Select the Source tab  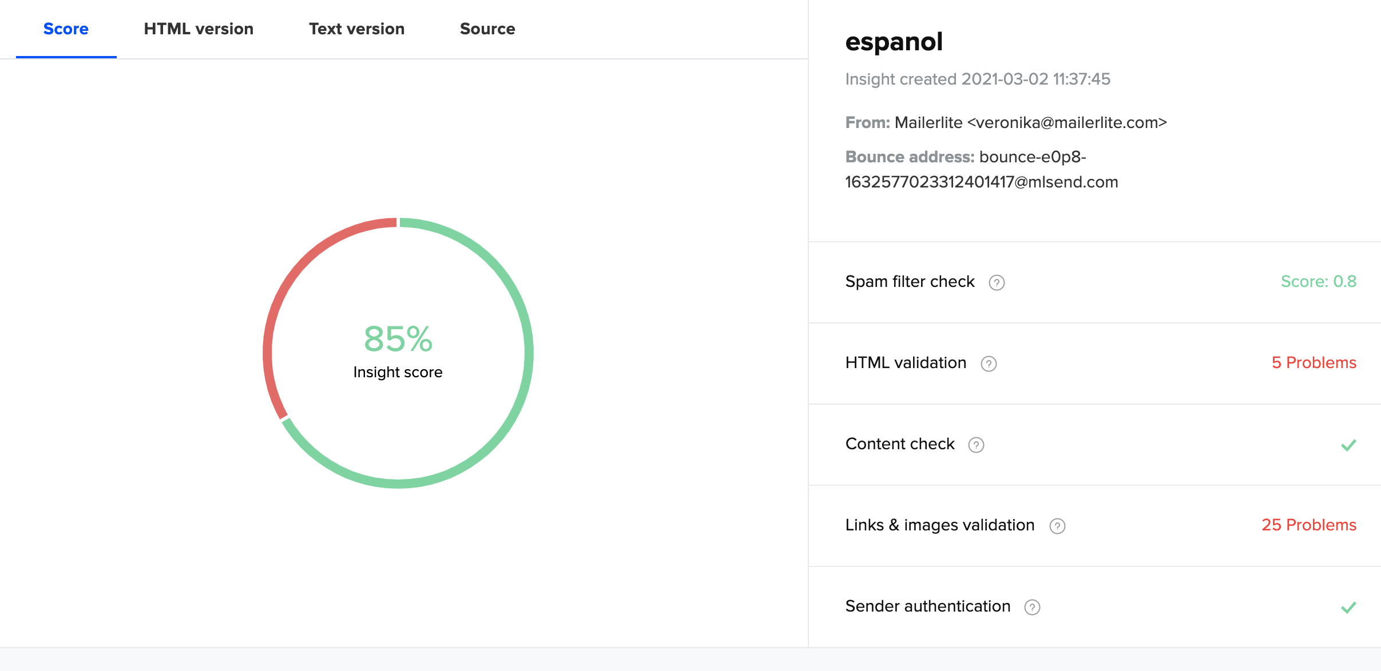click(487, 29)
